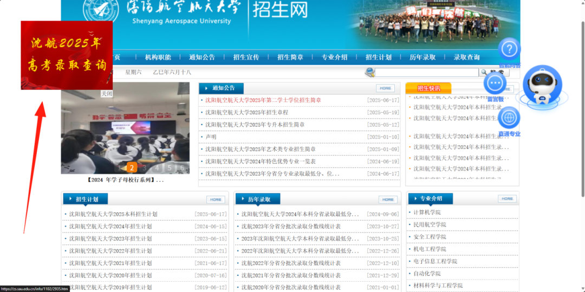Open 沈阳航空航天大学2020年招生计划 link
Viewport: 585px width, 292px height.
(110, 275)
